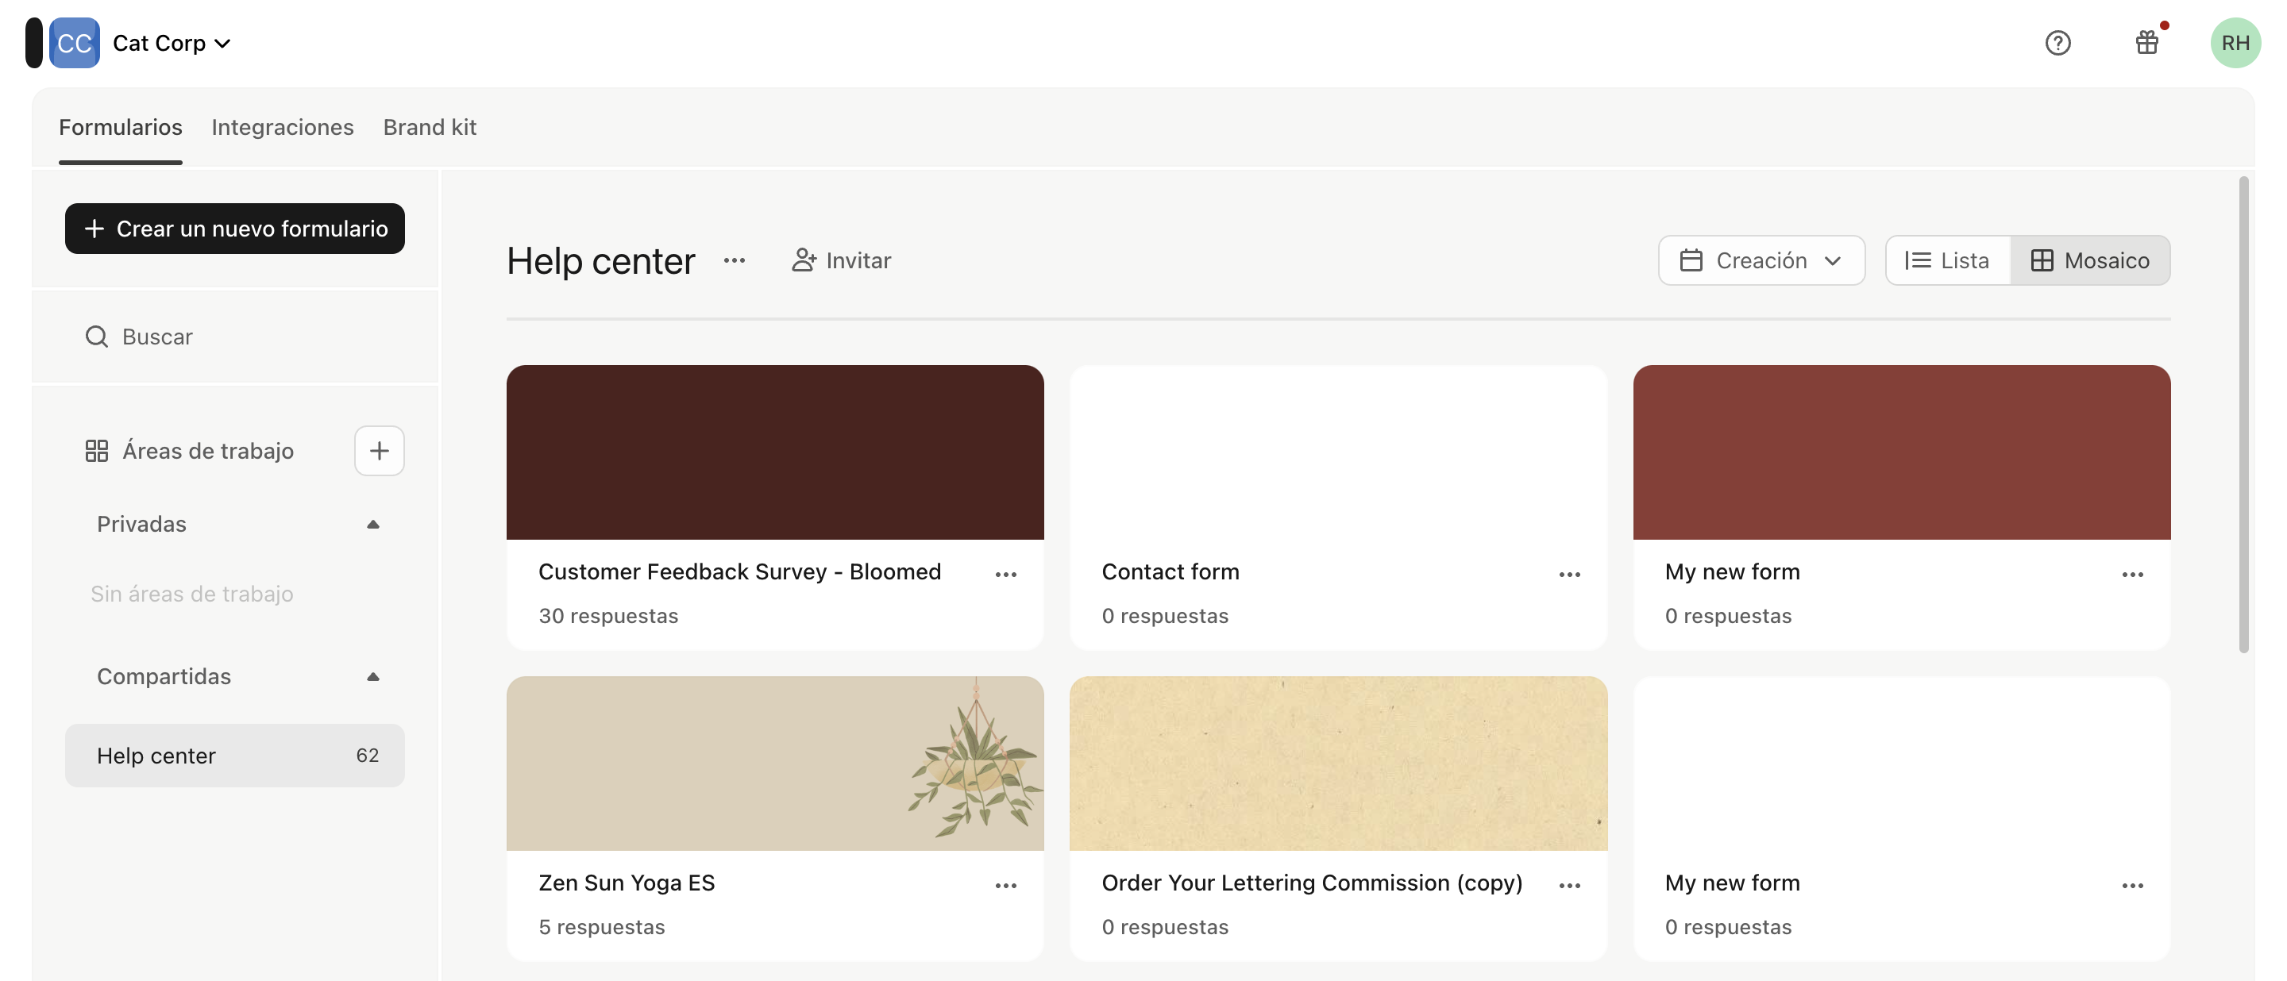
Task: Open options menu for Customer Feedback Survey
Action: coord(1006,574)
